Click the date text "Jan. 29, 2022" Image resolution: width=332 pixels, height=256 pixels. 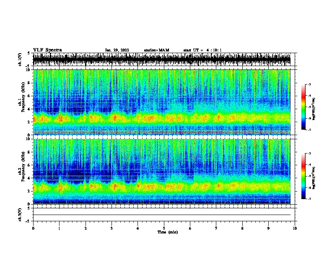(x=117, y=50)
